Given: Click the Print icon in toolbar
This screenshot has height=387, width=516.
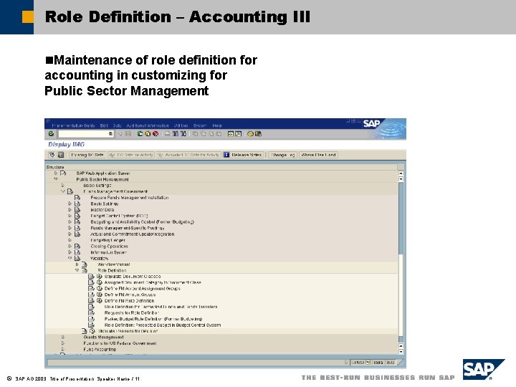Looking at the screenshot, I should pyautogui.click(x=168, y=133).
